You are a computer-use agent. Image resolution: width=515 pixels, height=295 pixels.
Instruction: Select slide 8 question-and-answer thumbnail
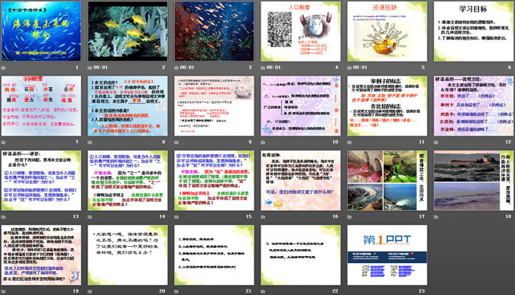[x=128, y=106]
